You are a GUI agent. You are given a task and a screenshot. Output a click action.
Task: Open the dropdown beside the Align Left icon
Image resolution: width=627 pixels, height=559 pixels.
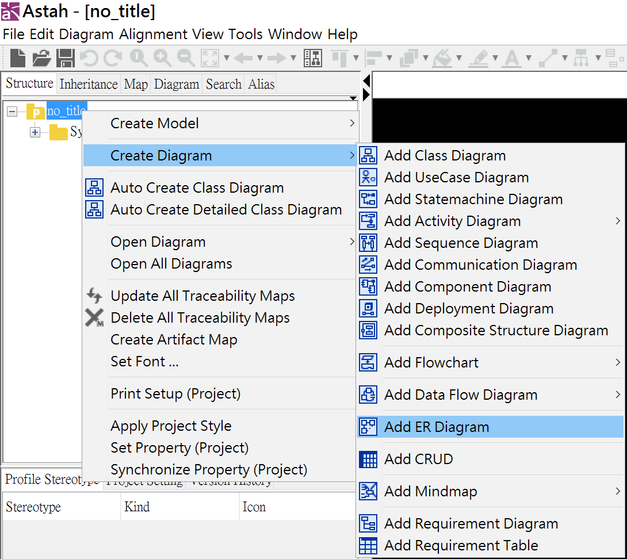pos(389,58)
